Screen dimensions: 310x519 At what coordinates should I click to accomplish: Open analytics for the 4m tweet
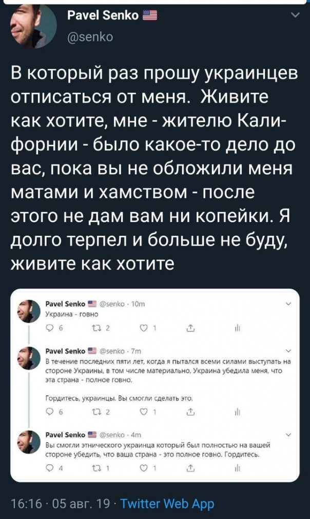[237, 468]
